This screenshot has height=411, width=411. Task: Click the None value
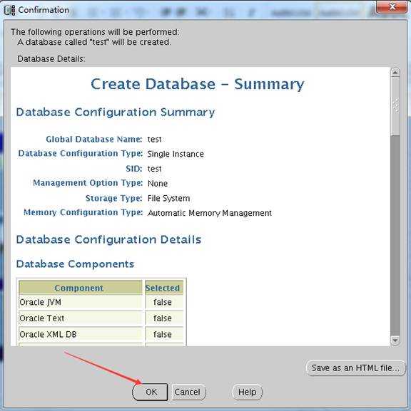158,183
